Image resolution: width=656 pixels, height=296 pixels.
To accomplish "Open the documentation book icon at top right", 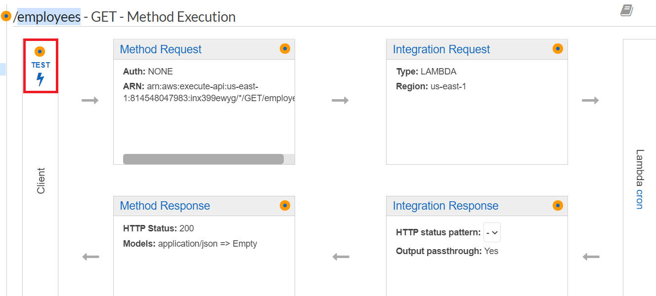I will click(x=627, y=9).
